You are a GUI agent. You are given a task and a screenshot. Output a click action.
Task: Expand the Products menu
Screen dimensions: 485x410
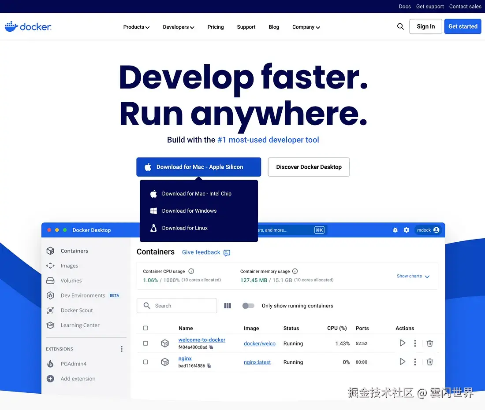point(136,27)
